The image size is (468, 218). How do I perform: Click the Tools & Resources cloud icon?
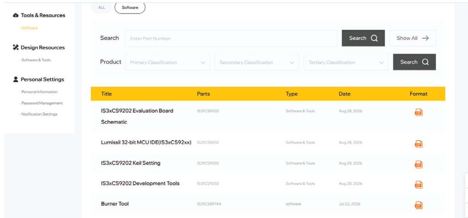click(16, 15)
